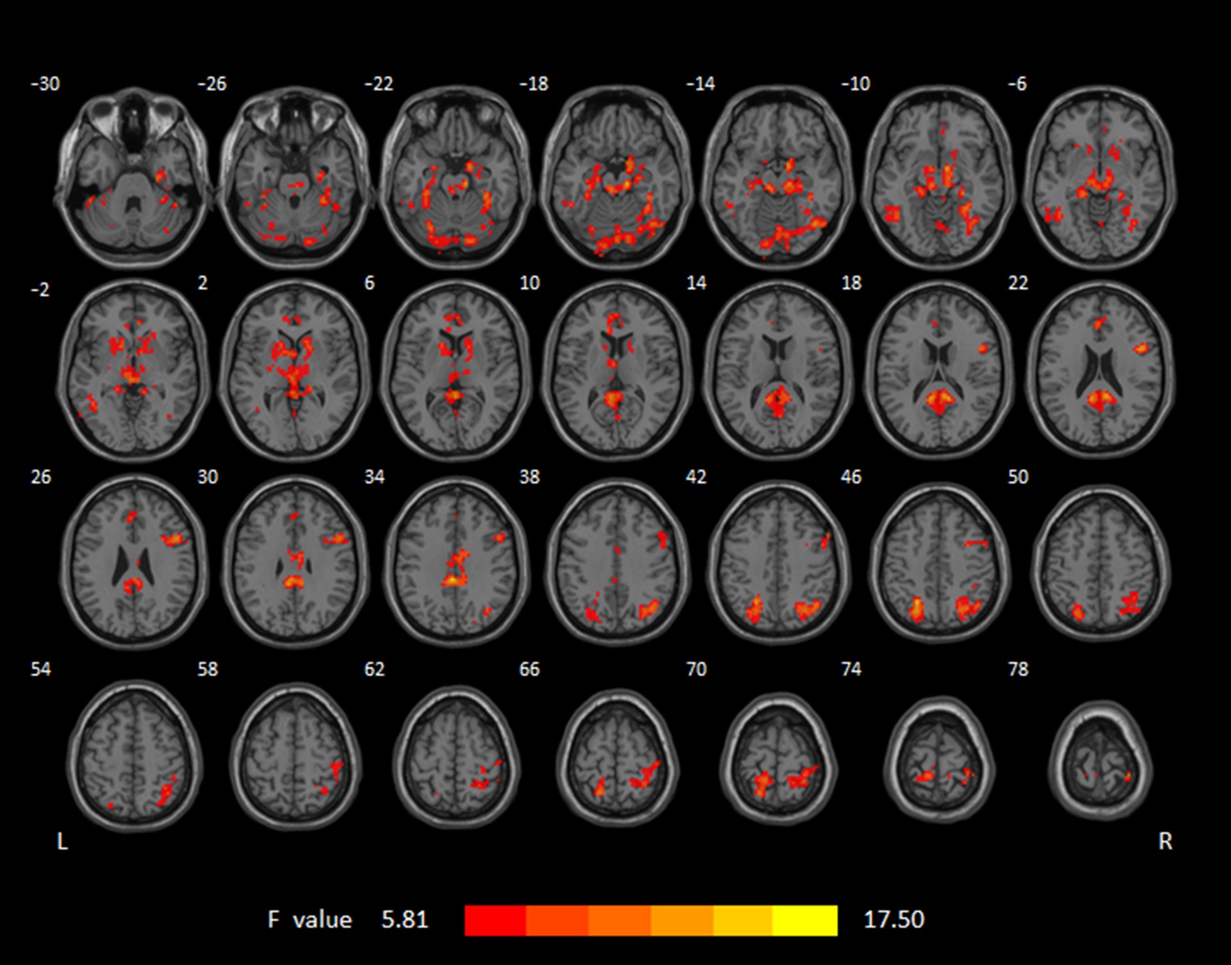The height and width of the screenshot is (965, 1231).
Task: Click the left hemisphere "L" marker
Action: click(x=63, y=842)
